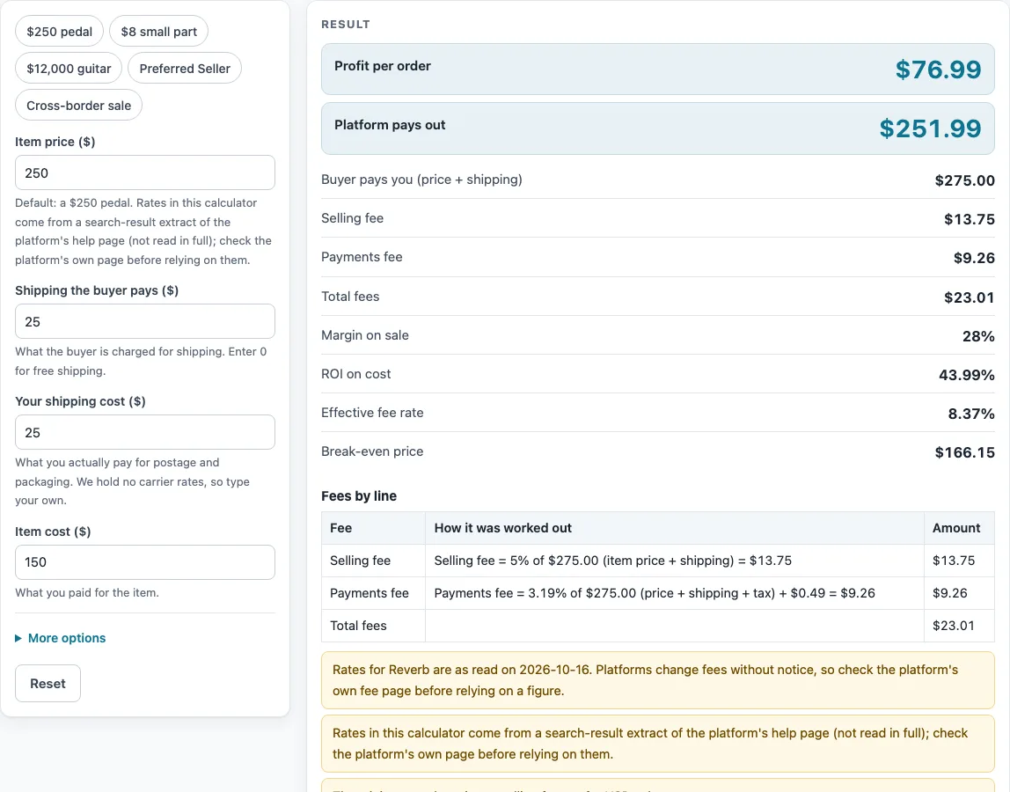This screenshot has width=1010, height=792.
Task: Click the Fees by line heading
Action: [359, 495]
